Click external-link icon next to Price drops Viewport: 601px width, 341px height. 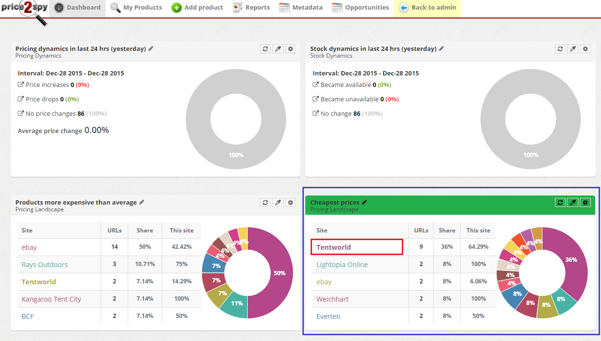point(21,99)
